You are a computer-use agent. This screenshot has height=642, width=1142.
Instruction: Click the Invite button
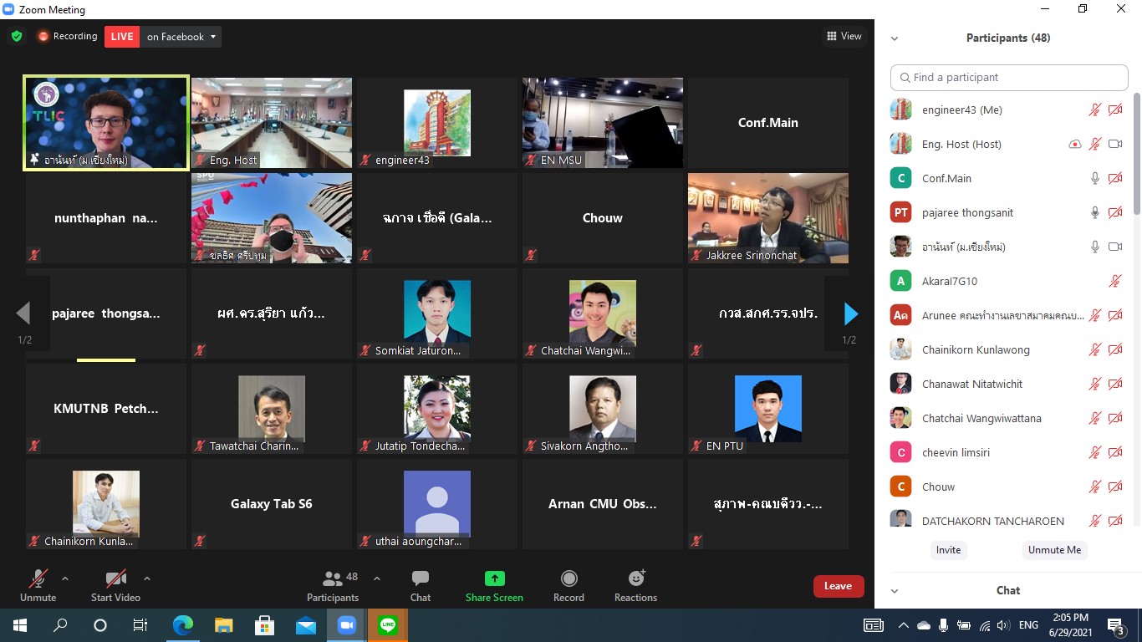[948, 550]
